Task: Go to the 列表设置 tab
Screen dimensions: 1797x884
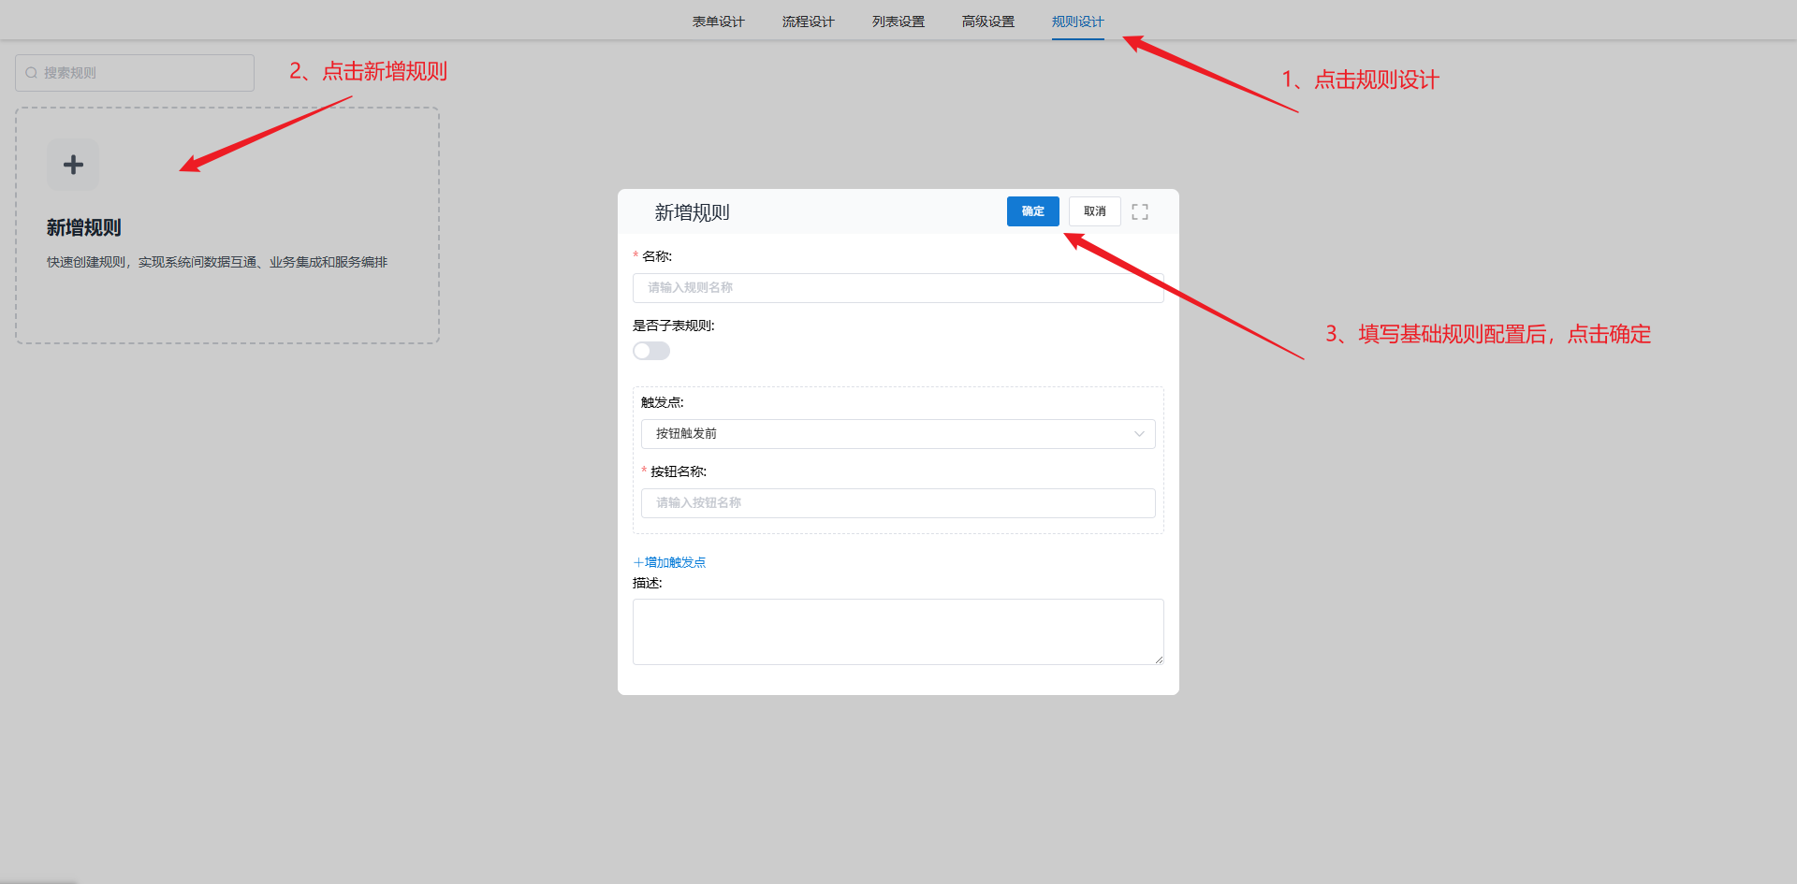Action: point(898,22)
